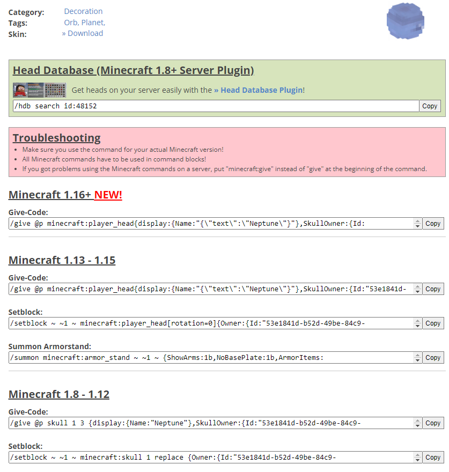The height and width of the screenshot is (472, 449).
Task: Click the Neptune head preview image
Action: [x=406, y=21]
